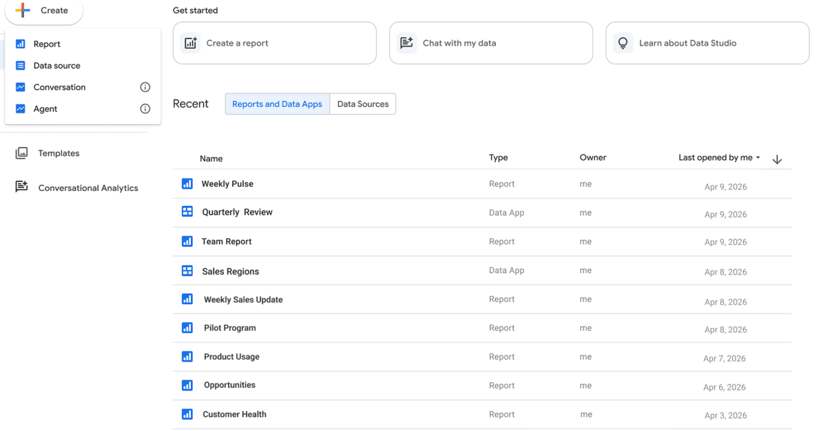Click the report icon beside Pilot Program
Image resolution: width=824 pixels, height=431 pixels.
(x=187, y=328)
